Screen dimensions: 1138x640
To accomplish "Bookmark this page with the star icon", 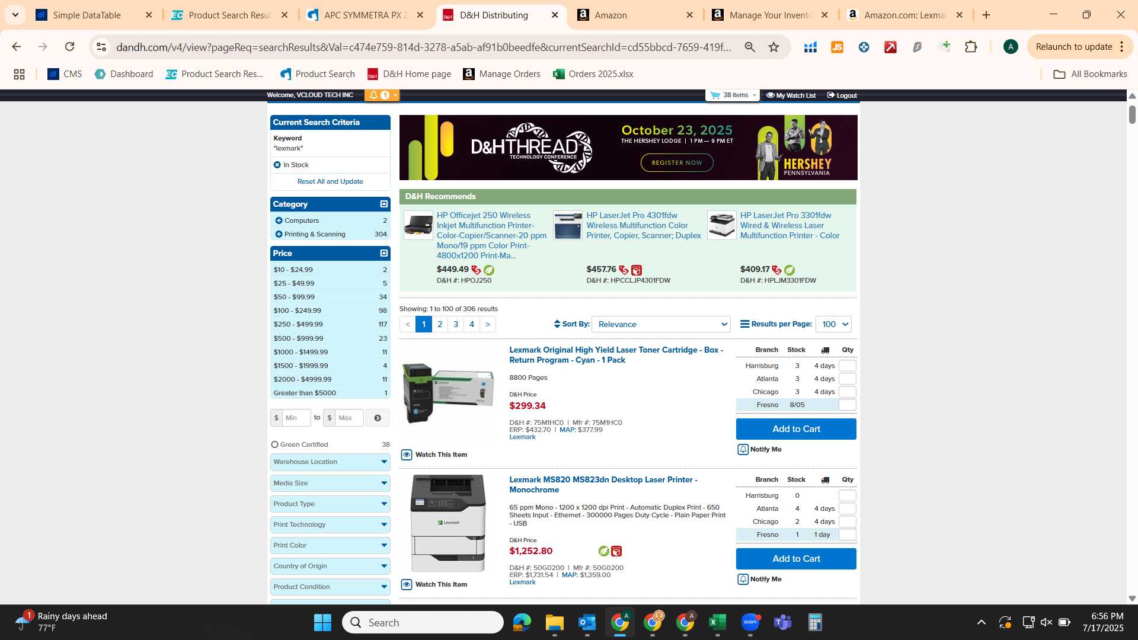I will (x=773, y=47).
